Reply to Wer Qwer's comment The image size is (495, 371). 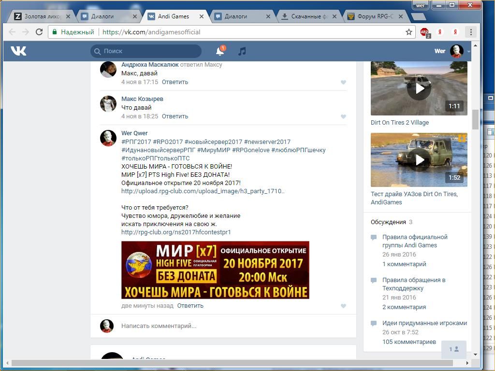pos(190,306)
